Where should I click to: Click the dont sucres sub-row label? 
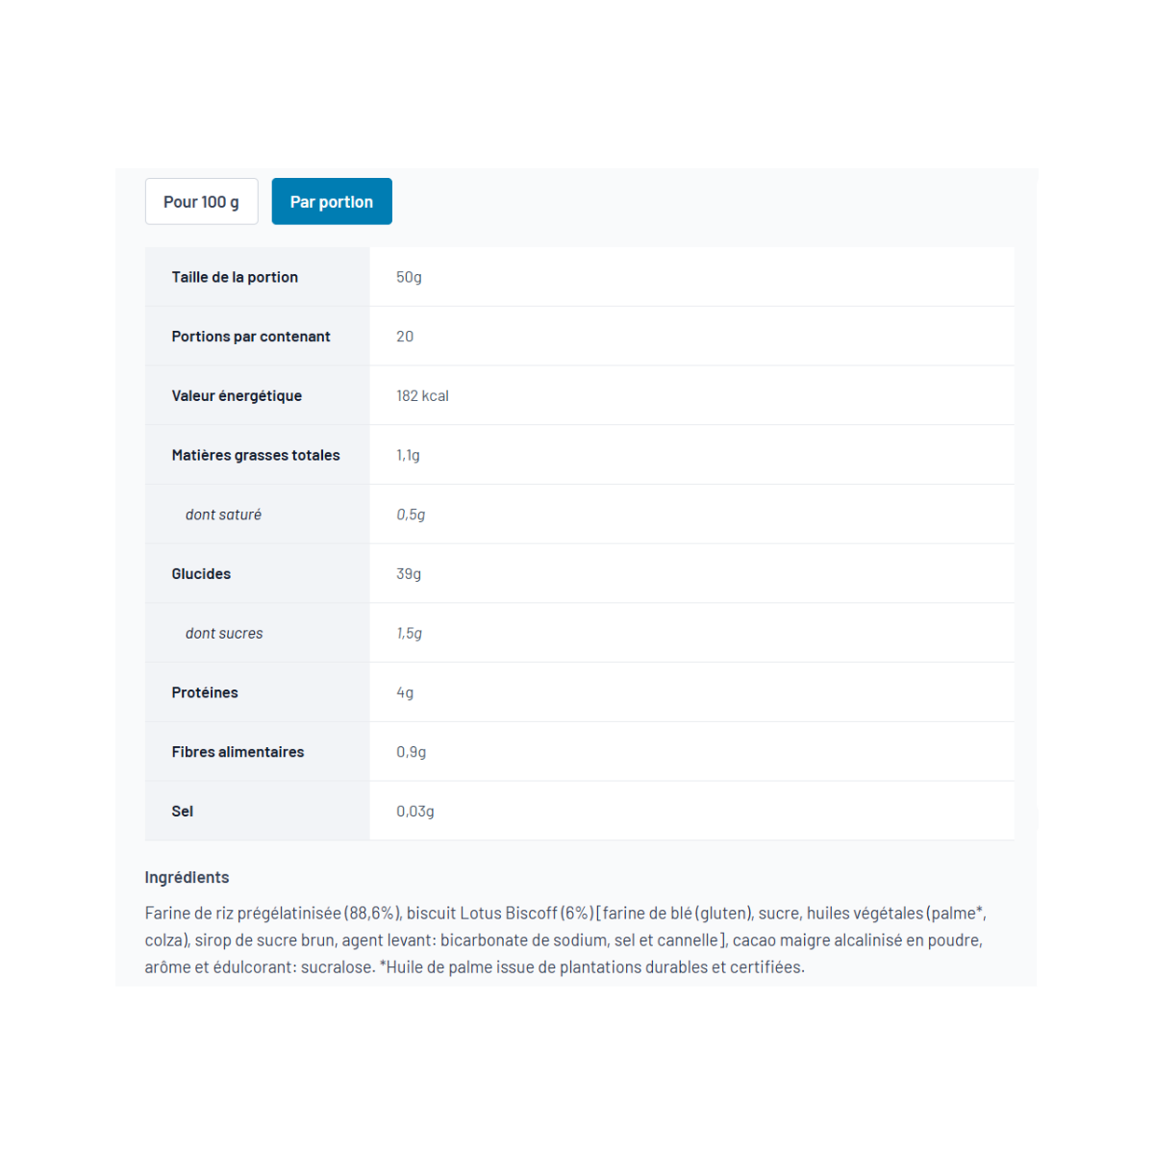coord(224,634)
